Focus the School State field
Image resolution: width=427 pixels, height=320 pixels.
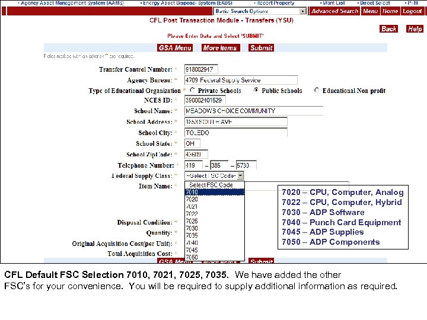192,143
